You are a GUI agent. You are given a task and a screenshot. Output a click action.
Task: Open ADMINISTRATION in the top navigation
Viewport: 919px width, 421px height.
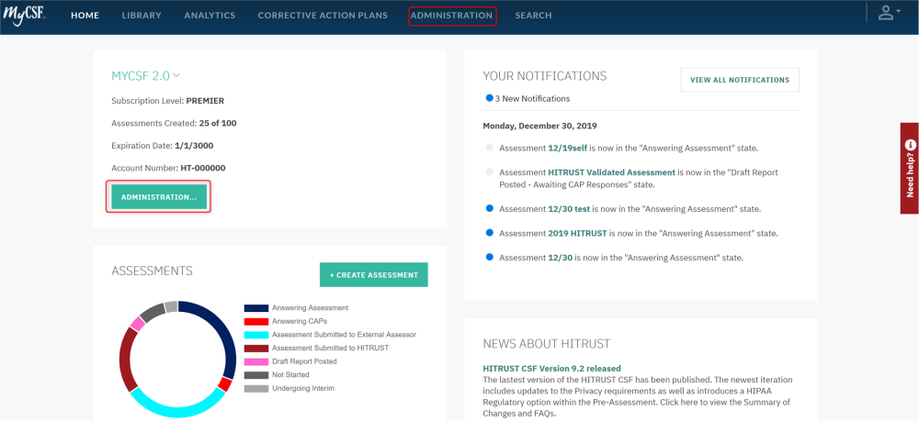pos(452,16)
